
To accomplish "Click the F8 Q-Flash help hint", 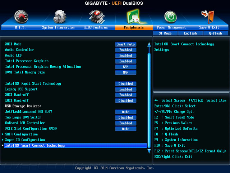I will click(x=166, y=134).
